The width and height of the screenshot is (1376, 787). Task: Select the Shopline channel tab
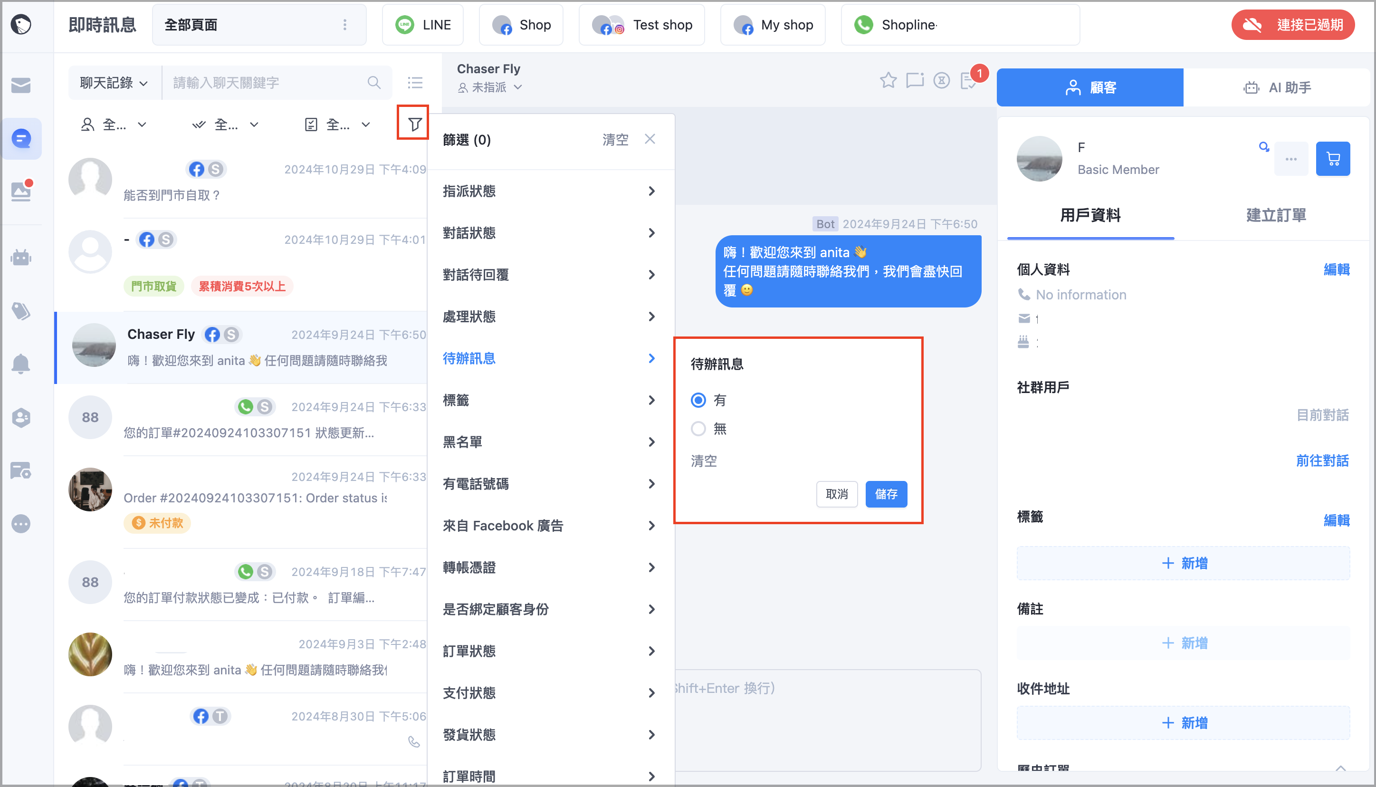pos(960,25)
